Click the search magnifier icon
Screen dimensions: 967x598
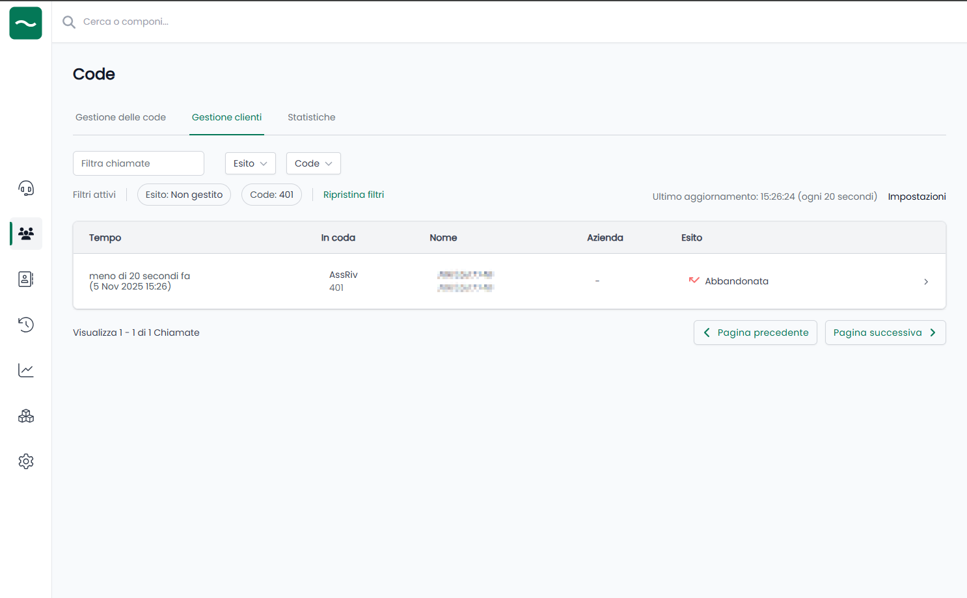[x=69, y=22]
